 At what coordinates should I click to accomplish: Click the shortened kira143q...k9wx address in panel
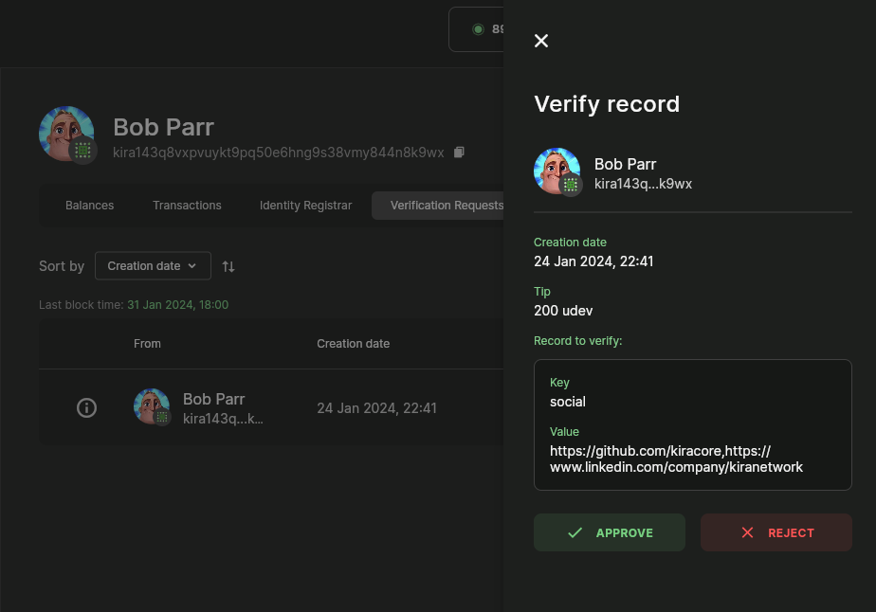(x=643, y=184)
